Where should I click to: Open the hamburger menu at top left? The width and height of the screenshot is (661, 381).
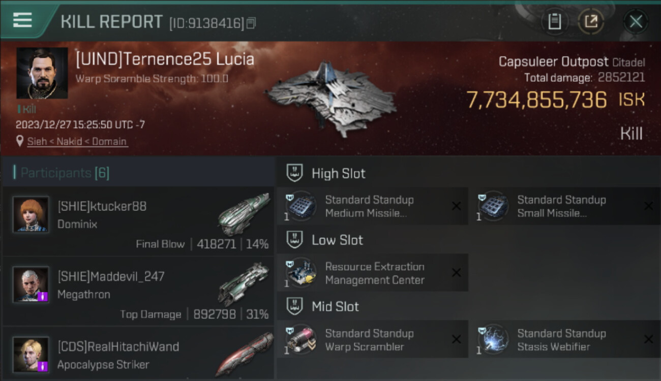pyautogui.click(x=23, y=20)
